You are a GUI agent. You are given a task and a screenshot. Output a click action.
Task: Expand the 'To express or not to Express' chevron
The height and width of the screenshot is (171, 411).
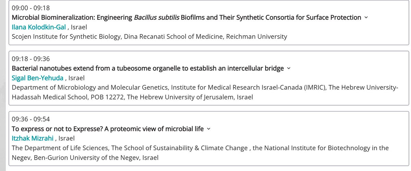click(209, 129)
